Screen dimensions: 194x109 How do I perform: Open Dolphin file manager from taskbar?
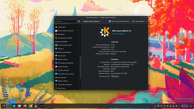click(19, 106)
